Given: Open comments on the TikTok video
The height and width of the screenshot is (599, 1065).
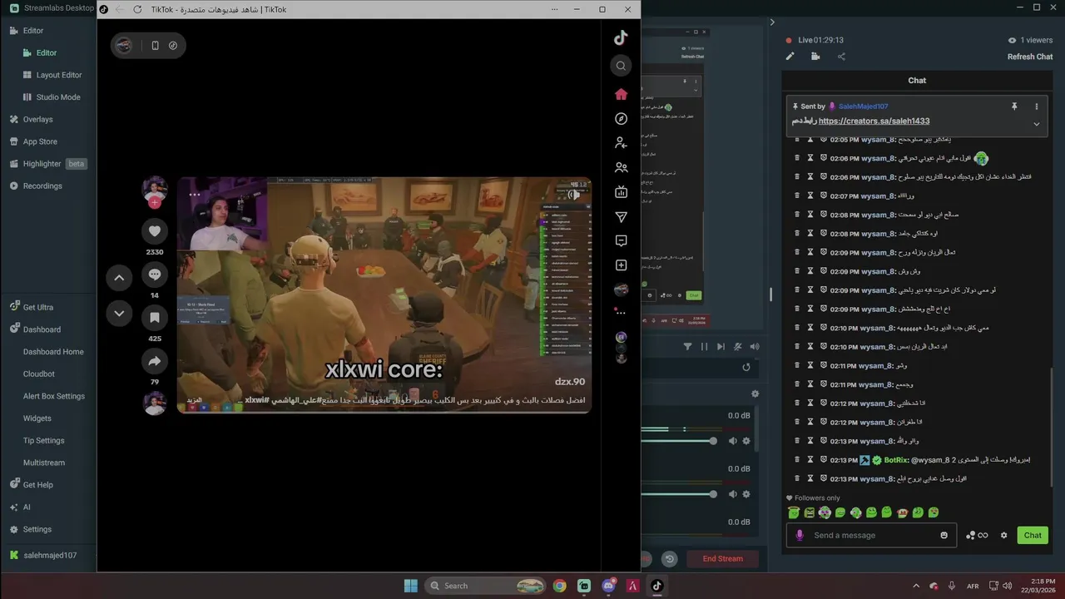Looking at the screenshot, I should pos(155,275).
